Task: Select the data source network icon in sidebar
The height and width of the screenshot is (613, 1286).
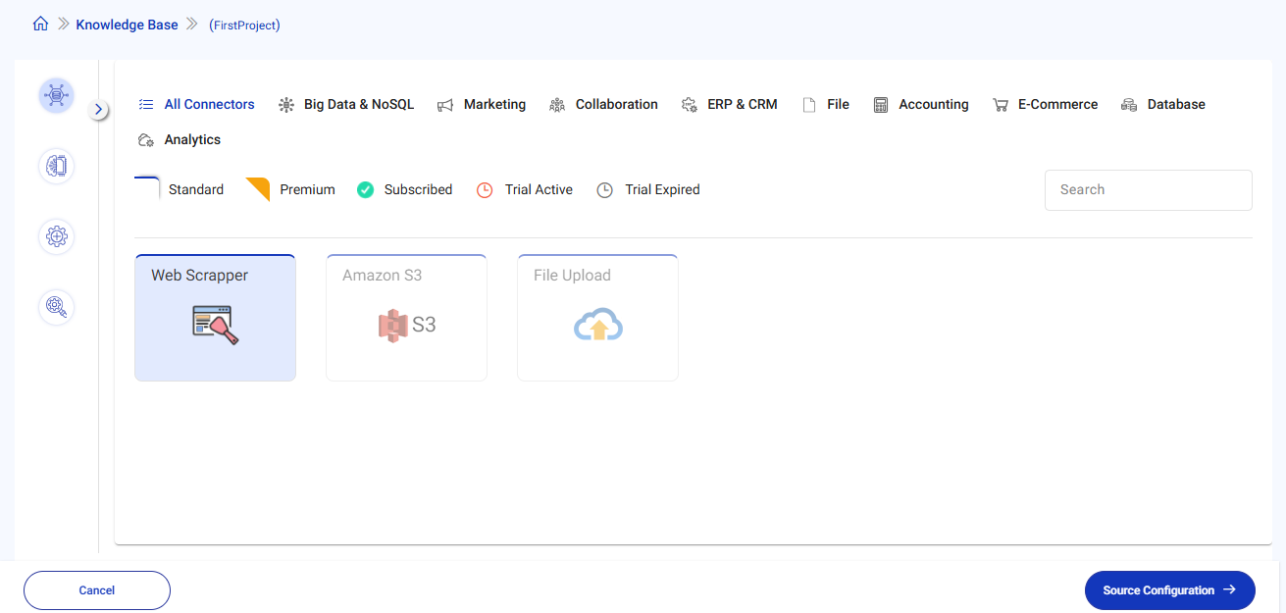Action: [x=57, y=95]
